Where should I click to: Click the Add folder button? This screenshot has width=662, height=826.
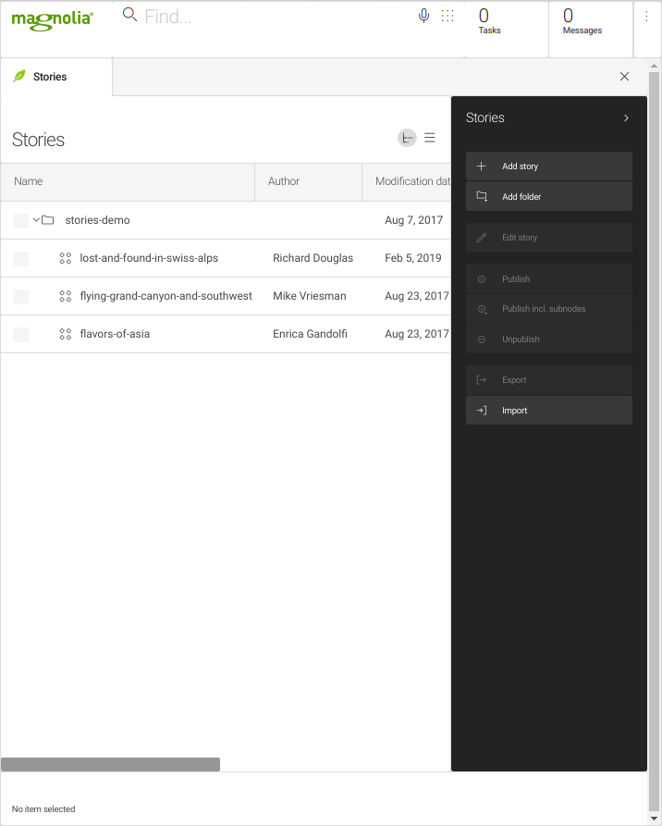pos(549,196)
